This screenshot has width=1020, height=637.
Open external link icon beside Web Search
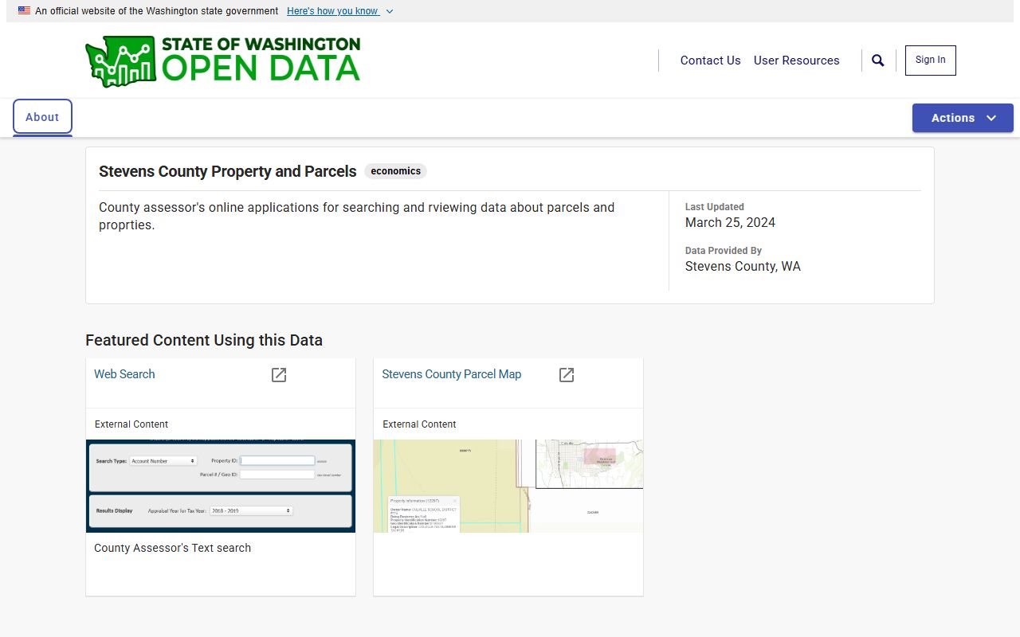click(279, 375)
